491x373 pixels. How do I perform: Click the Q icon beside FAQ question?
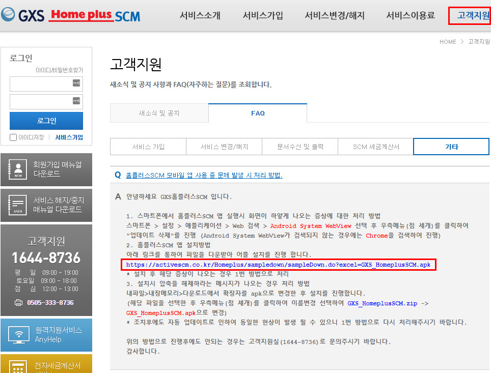(118, 175)
